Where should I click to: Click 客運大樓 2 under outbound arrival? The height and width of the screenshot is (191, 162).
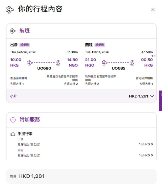click(x=71, y=84)
